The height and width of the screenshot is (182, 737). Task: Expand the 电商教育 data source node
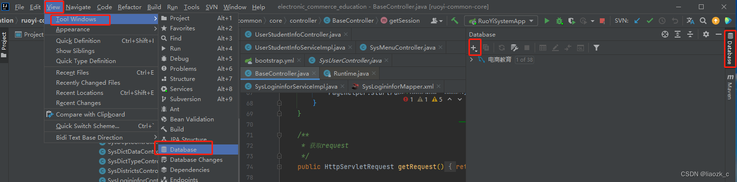tap(471, 60)
